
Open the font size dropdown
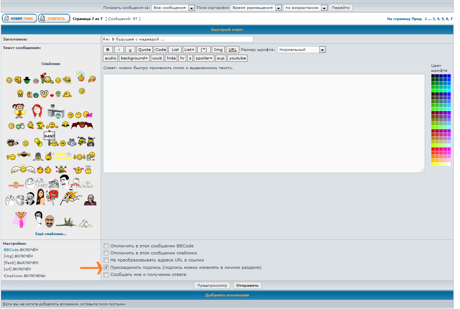[322, 50]
